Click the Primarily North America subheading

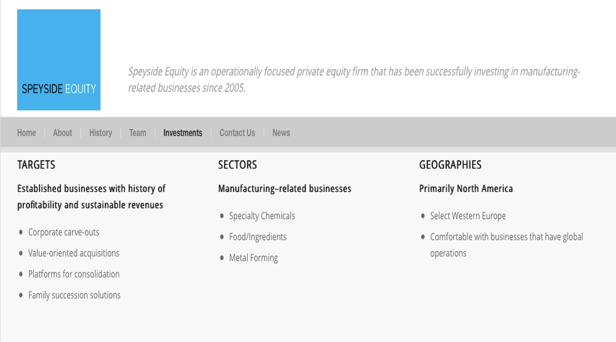pyautogui.click(x=466, y=189)
